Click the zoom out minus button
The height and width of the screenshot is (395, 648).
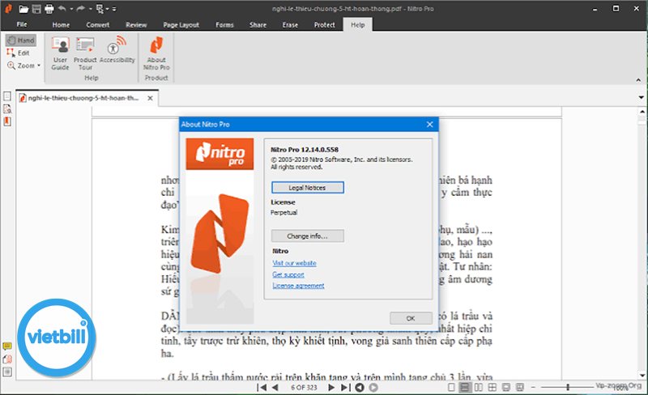coord(533,387)
